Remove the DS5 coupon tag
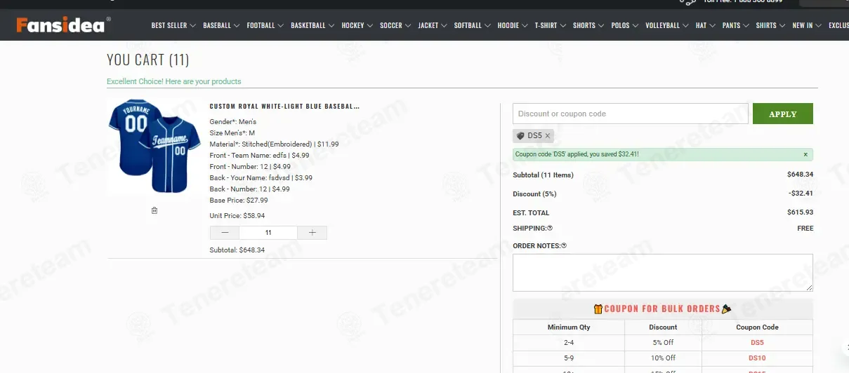The width and height of the screenshot is (849, 373). point(548,135)
